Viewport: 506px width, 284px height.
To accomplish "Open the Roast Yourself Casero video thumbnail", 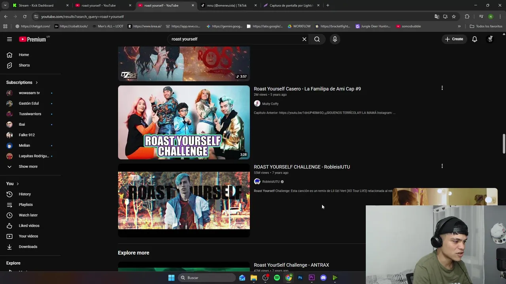I will click(184, 122).
